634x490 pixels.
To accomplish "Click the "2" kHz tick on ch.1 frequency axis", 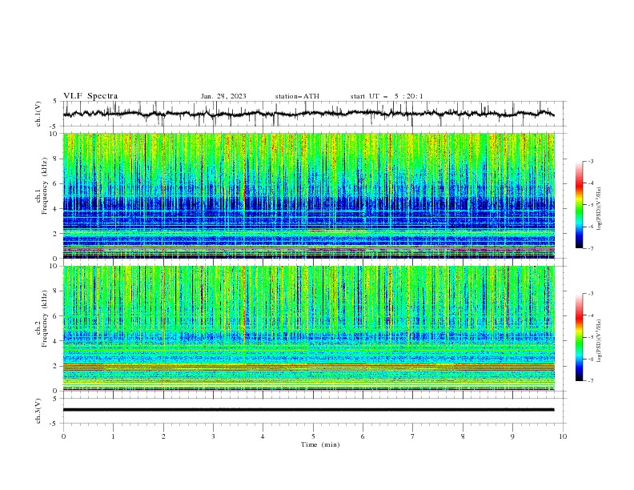I will tap(56, 234).
